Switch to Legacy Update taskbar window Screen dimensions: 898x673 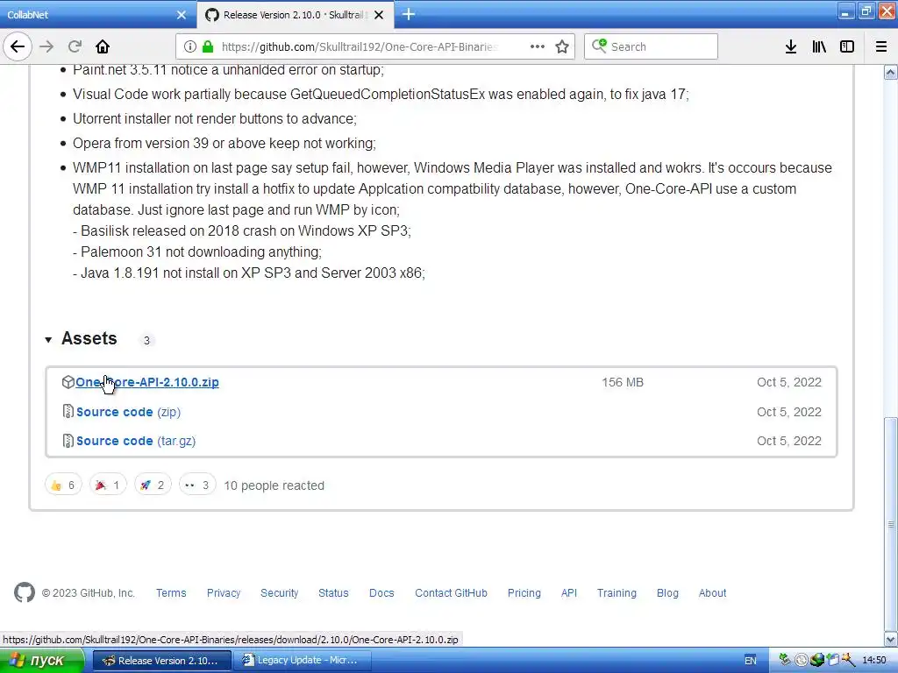tap(303, 661)
